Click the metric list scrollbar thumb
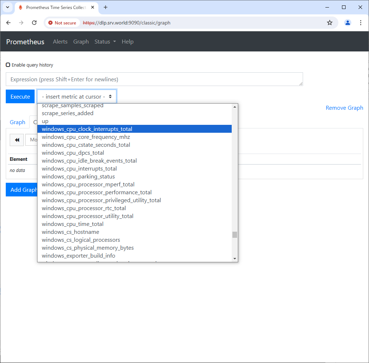The image size is (369, 363). click(235, 235)
